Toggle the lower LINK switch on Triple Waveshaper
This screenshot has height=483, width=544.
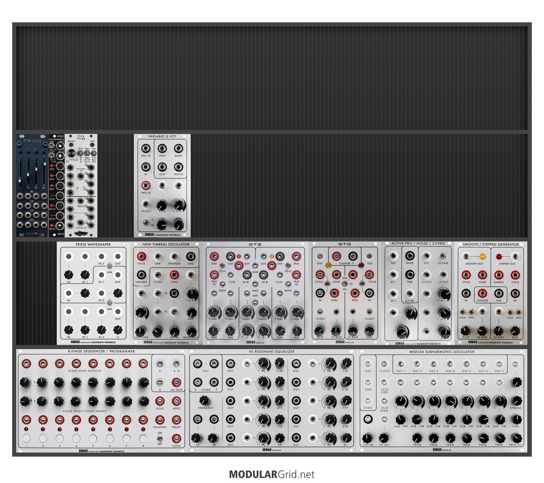coord(110,303)
